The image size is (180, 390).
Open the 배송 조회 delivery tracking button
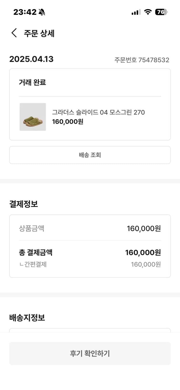click(x=90, y=155)
